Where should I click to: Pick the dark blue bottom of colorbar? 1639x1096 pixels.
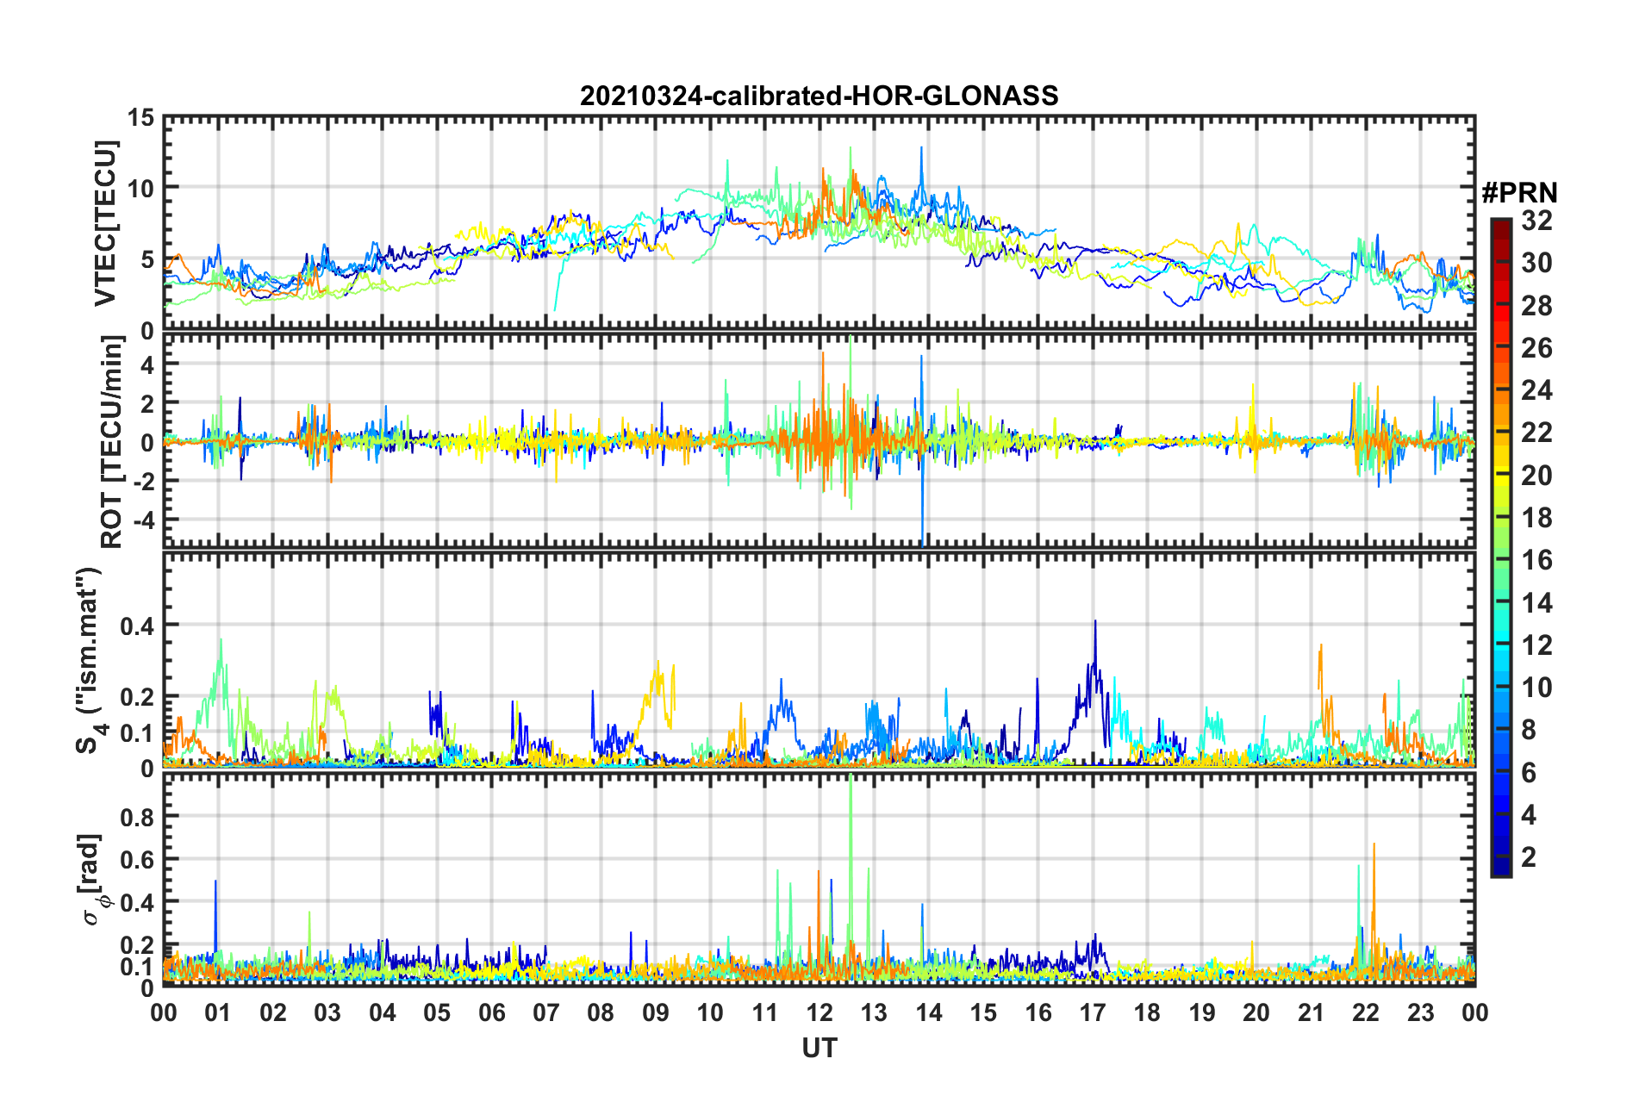click(x=1500, y=867)
